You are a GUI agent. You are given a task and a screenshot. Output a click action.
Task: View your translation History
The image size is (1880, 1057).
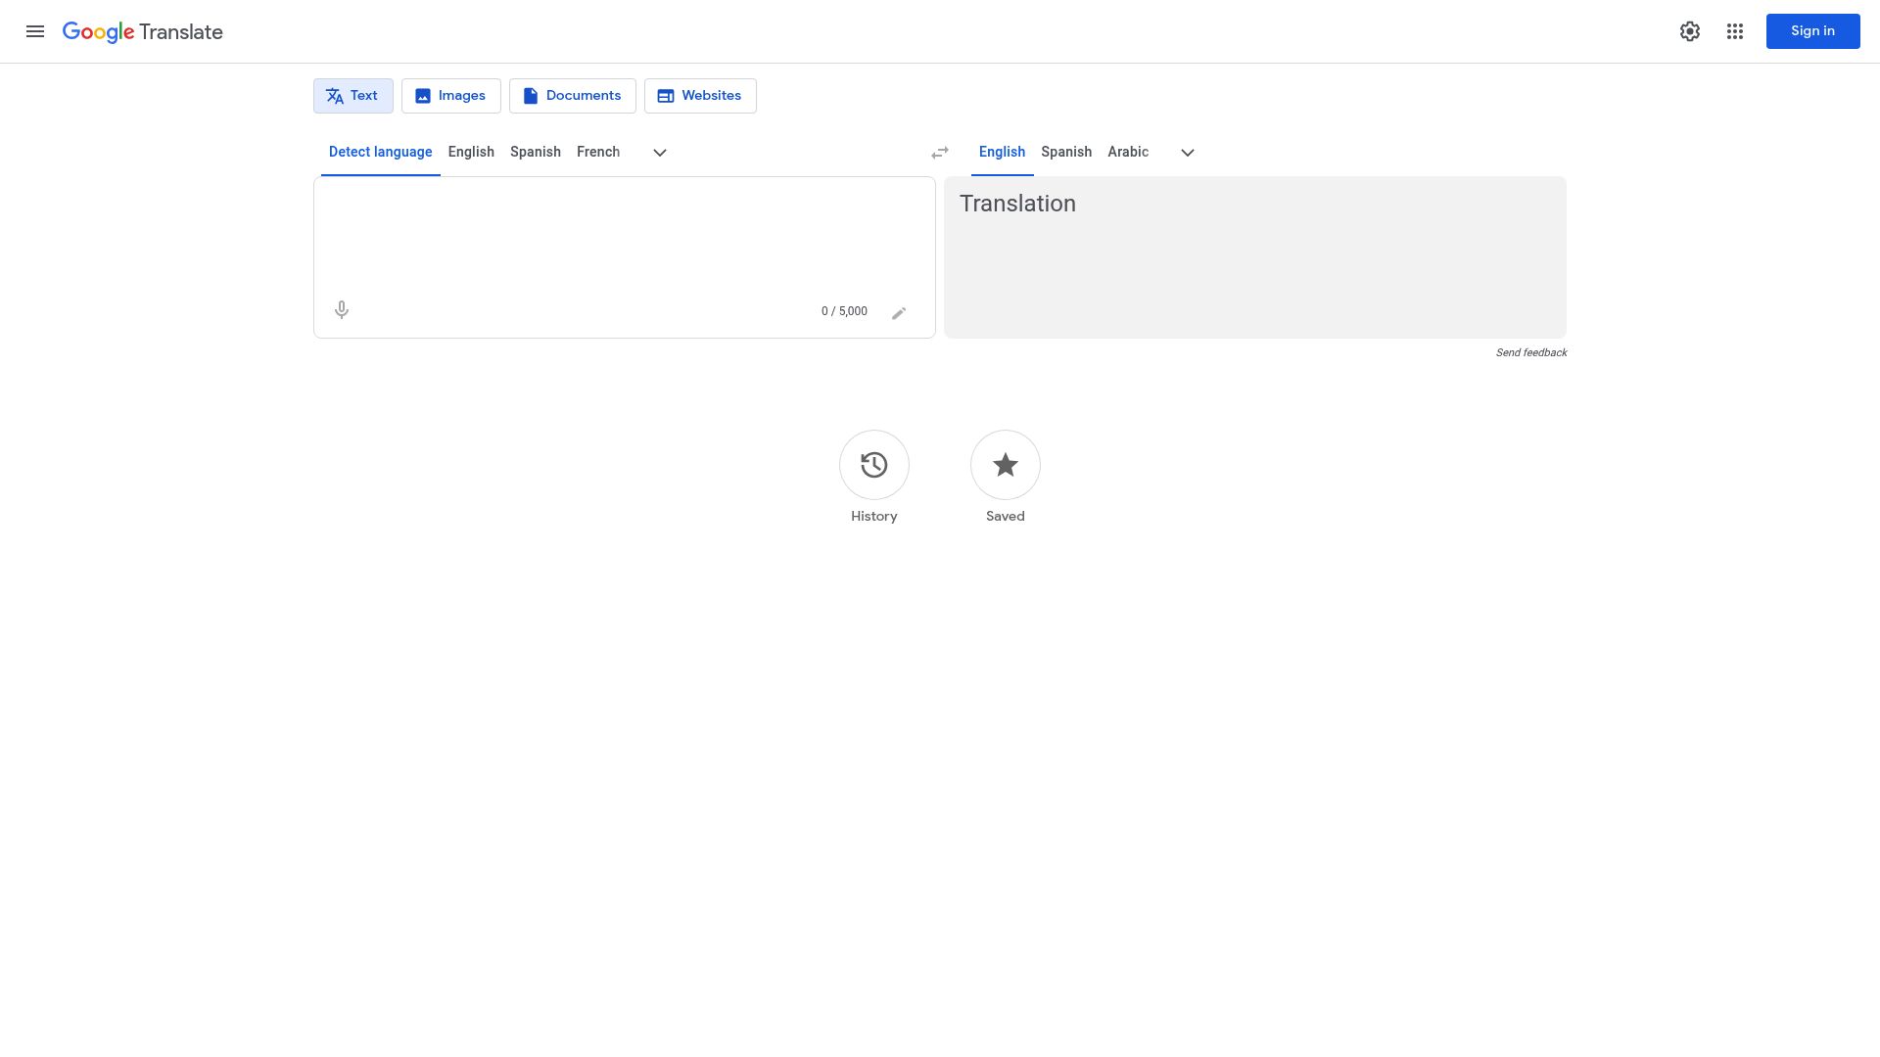(x=873, y=465)
